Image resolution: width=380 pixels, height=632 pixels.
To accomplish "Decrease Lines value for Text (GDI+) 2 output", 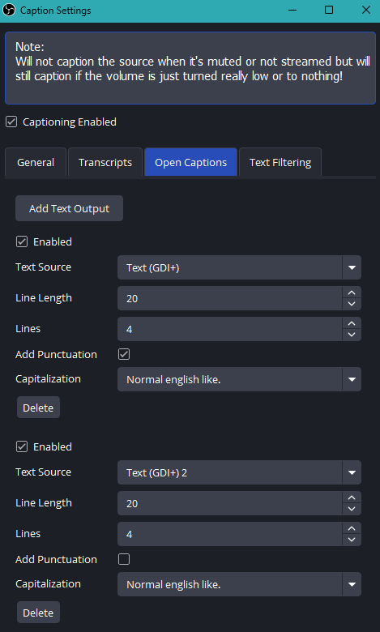I will click(352, 540).
